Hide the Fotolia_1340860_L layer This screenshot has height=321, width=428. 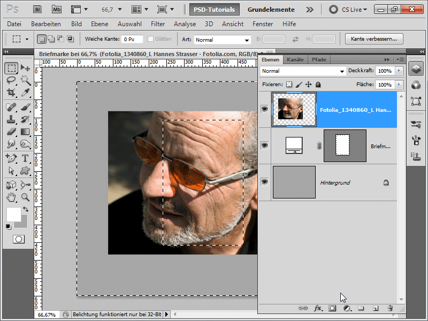(x=264, y=109)
